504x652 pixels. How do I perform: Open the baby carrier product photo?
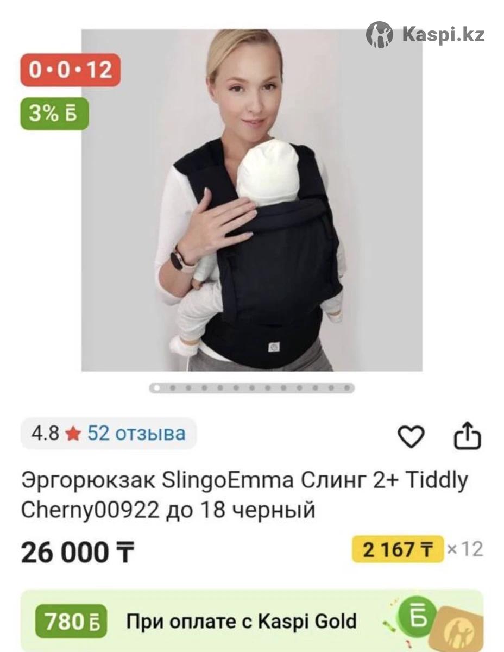click(x=252, y=200)
